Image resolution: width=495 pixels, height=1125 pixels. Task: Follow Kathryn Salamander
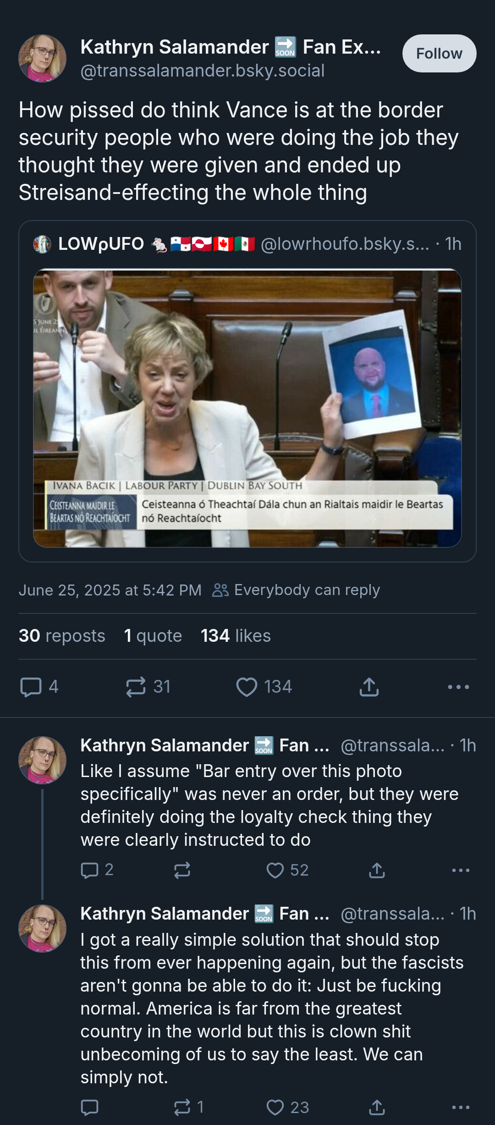coord(439,53)
